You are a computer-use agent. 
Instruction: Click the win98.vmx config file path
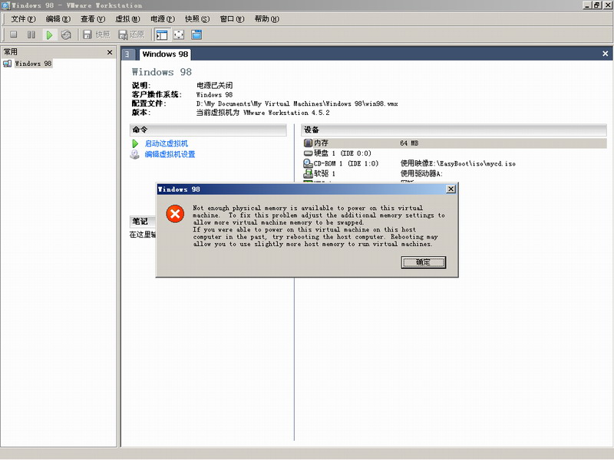click(x=297, y=103)
